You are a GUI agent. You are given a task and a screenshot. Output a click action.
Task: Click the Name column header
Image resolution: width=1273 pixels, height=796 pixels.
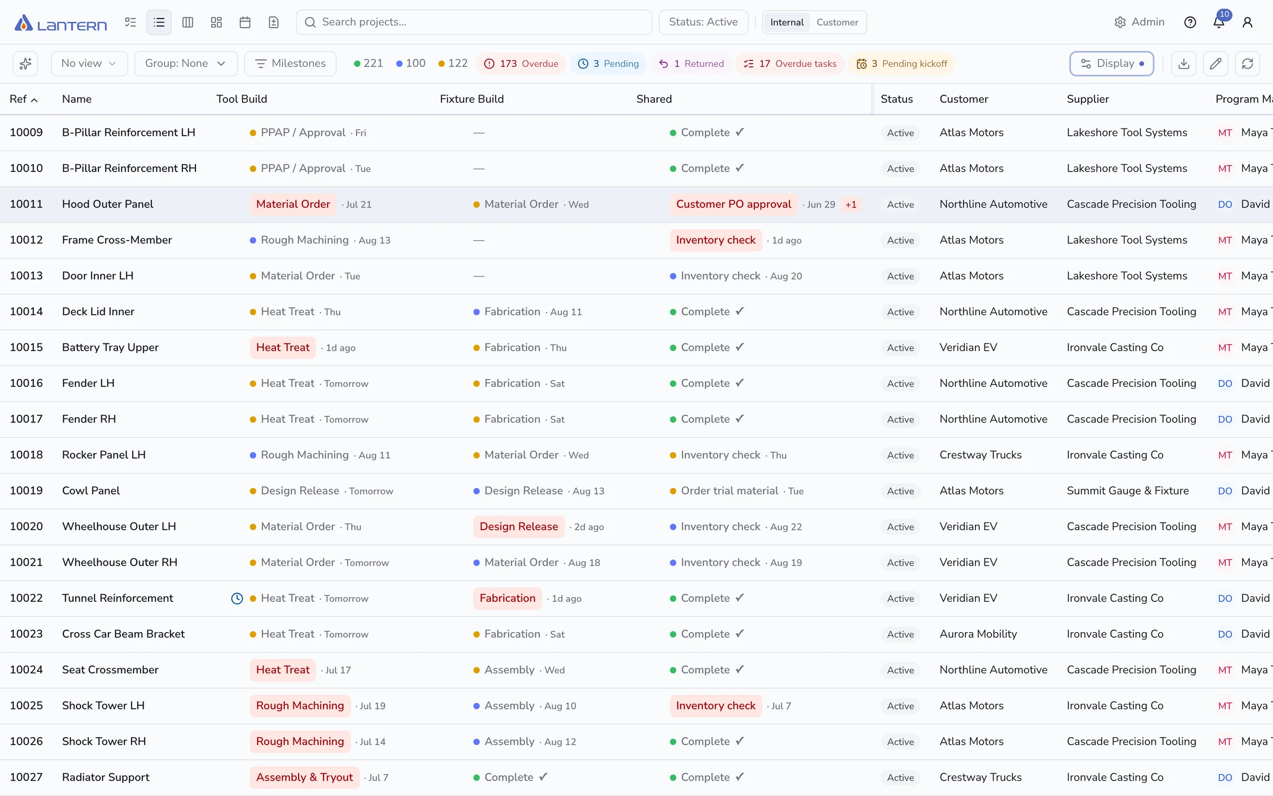77,99
